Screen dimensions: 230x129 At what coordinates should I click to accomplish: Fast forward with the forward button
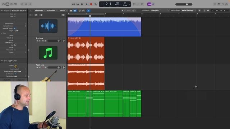point(78,4)
